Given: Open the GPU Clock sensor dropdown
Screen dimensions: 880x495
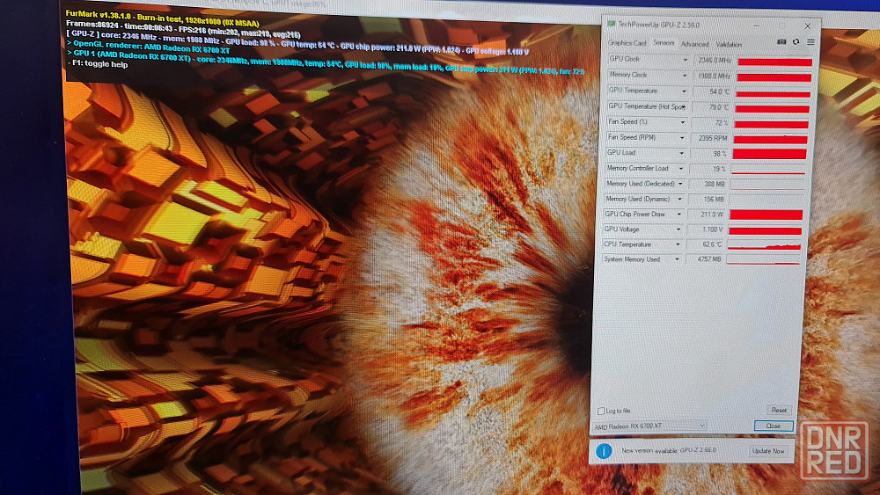Looking at the screenshot, I should pos(685,60).
